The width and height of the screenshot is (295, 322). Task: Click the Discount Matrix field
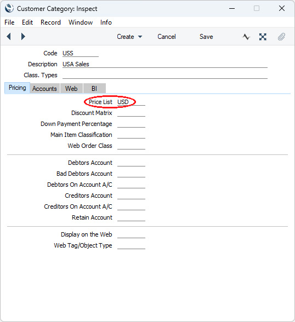pyautogui.click(x=131, y=113)
